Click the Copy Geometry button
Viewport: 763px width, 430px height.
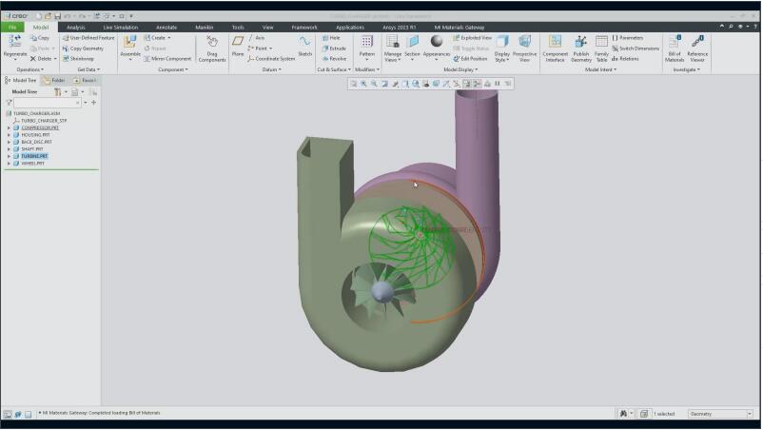pyautogui.click(x=84, y=48)
